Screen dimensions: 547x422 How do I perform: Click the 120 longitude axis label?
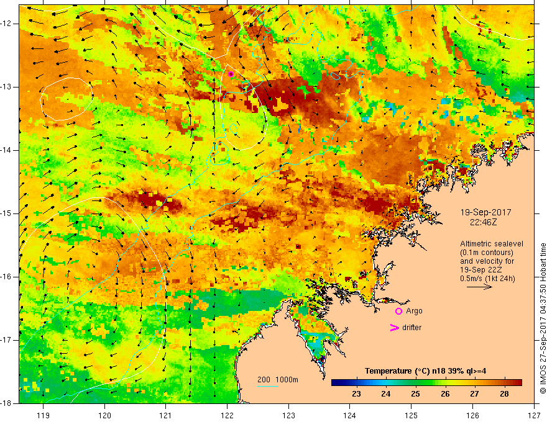104,415
